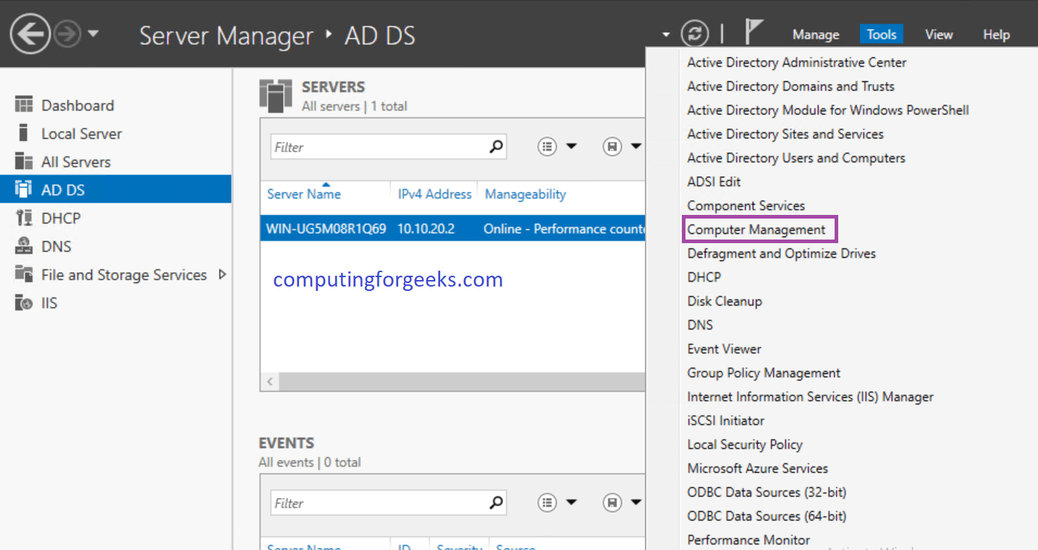Open the View menu

pos(938,34)
